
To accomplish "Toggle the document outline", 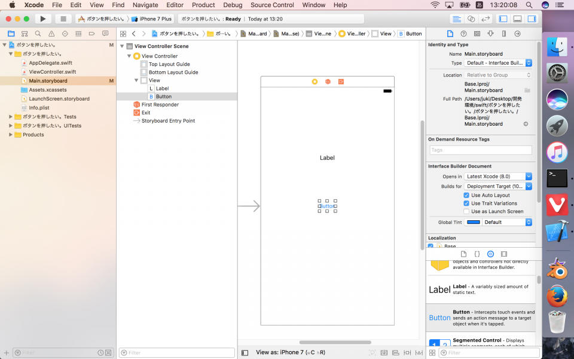I will 245,353.
